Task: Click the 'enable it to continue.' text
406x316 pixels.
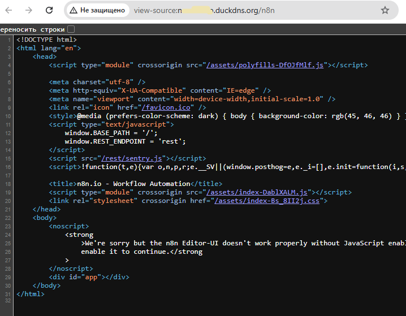Action: (126, 252)
